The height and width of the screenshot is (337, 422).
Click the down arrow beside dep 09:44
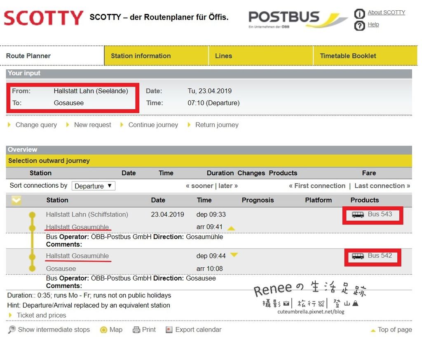pos(234,255)
